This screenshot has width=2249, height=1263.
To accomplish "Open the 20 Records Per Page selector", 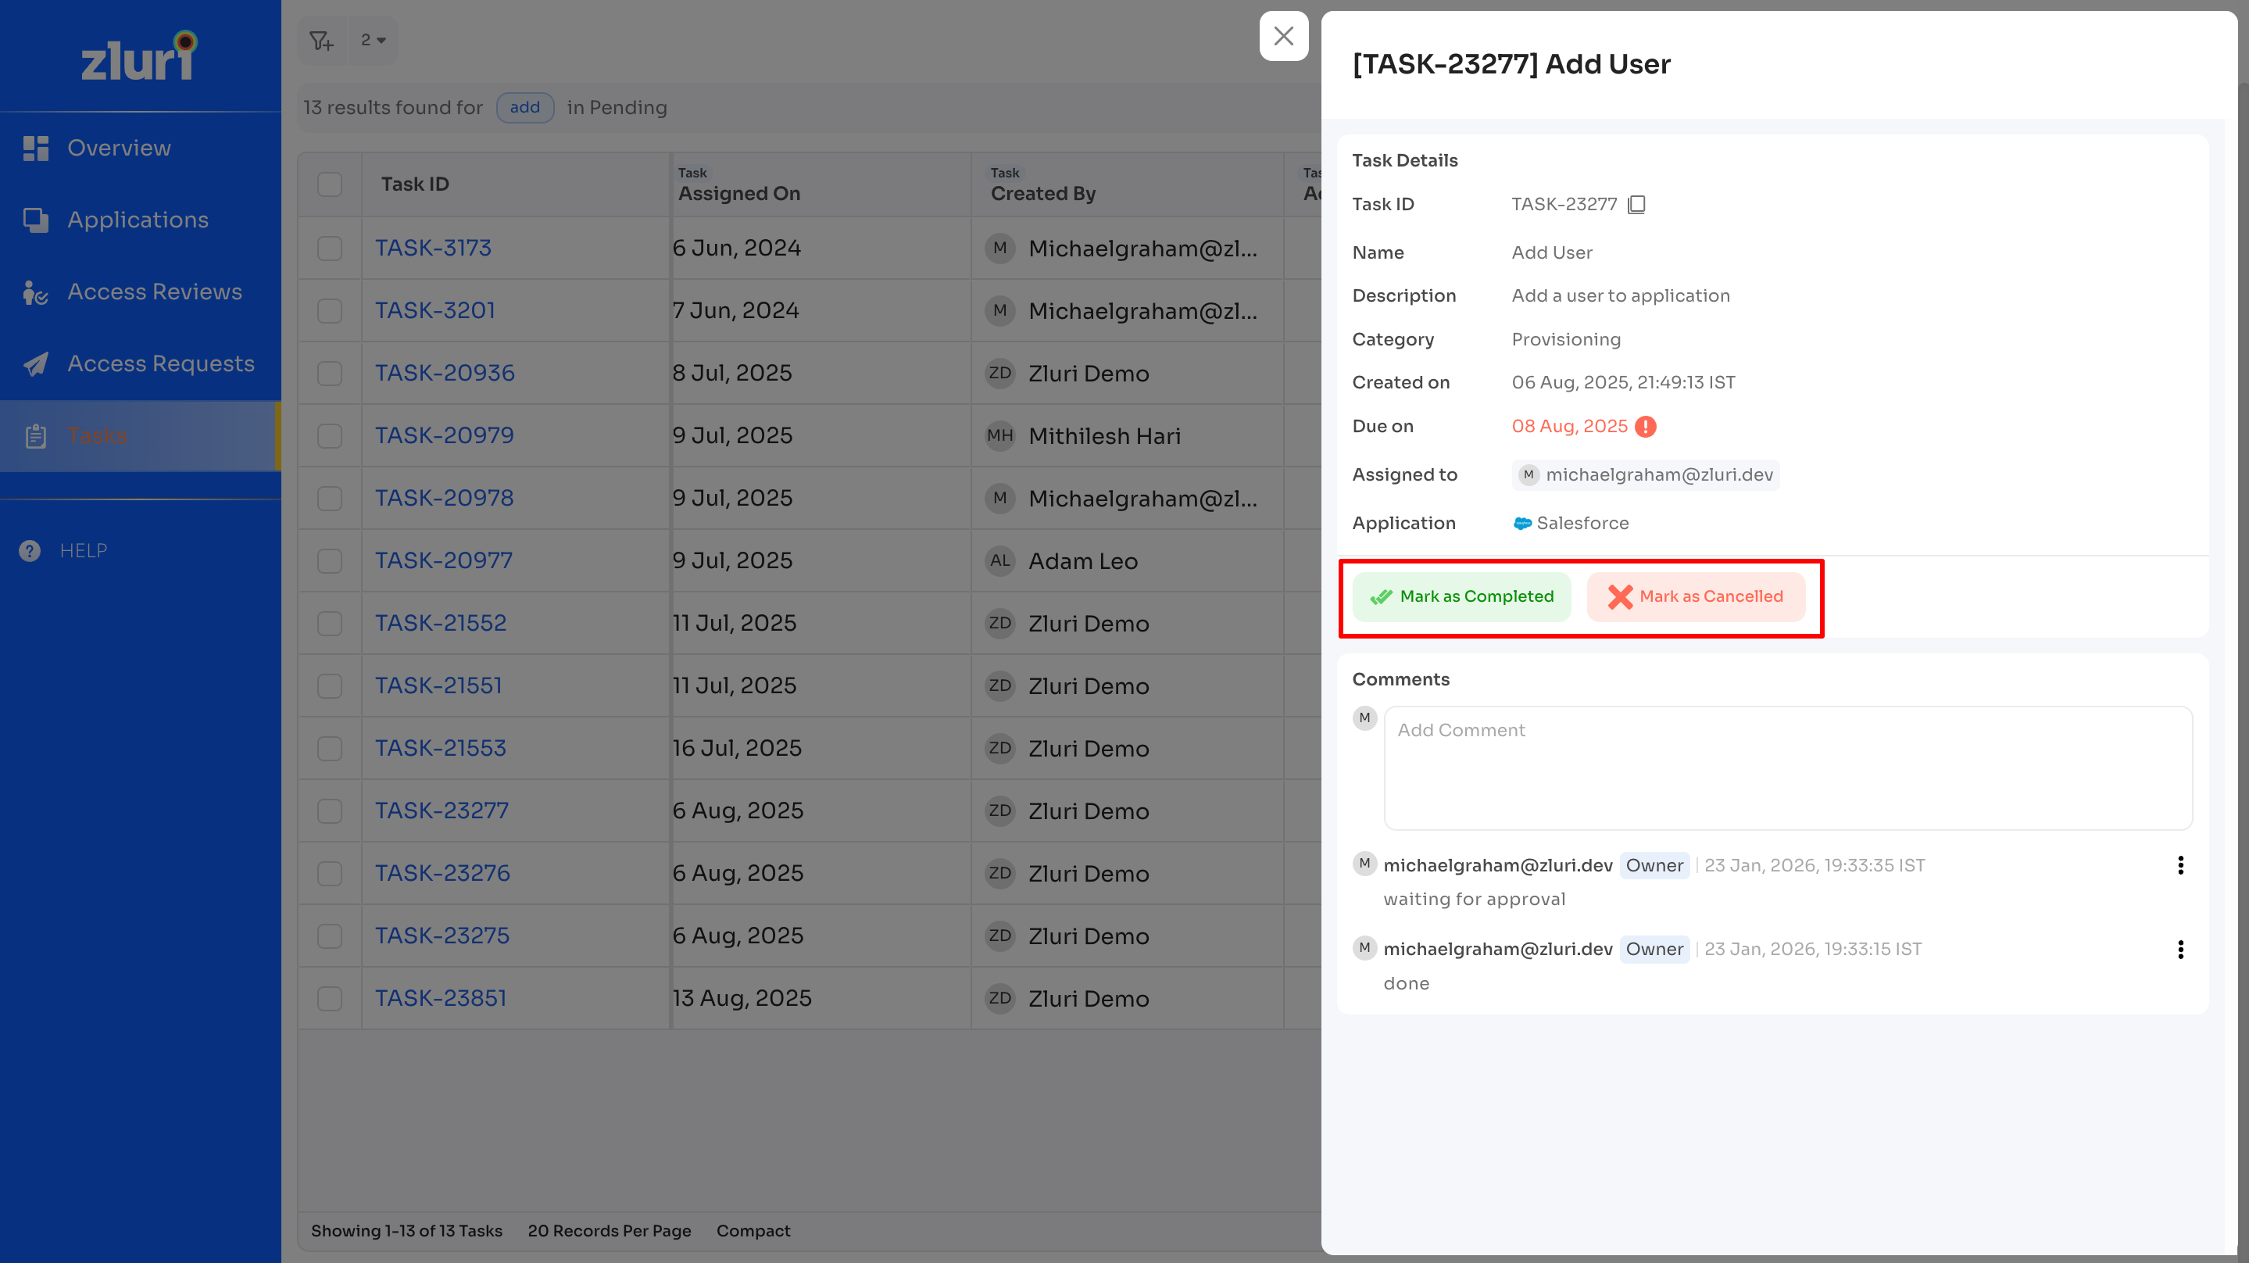I will (609, 1231).
